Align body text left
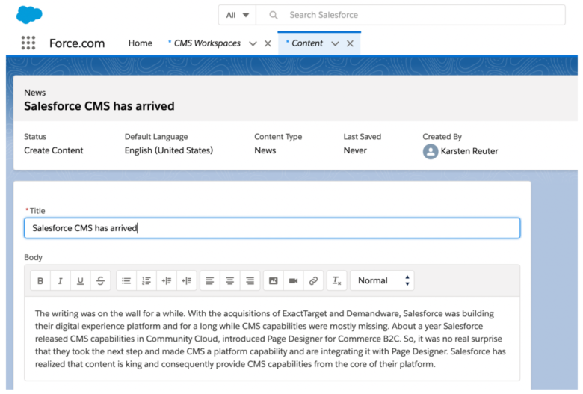This screenshot has height=394, width=583. tap(210, 280)
